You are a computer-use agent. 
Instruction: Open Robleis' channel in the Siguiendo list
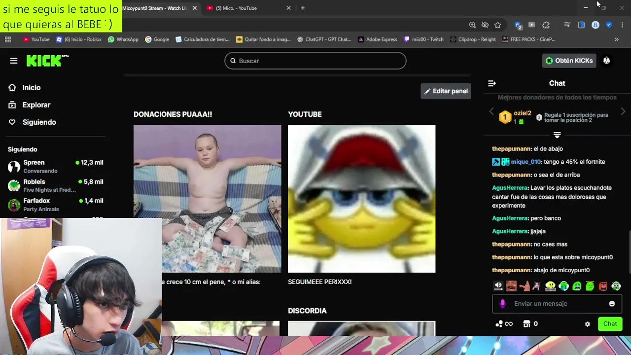click(55, 185)
